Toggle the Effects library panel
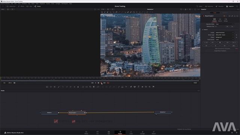The width and height of the screenshot is (240, 135). (21, 6)
